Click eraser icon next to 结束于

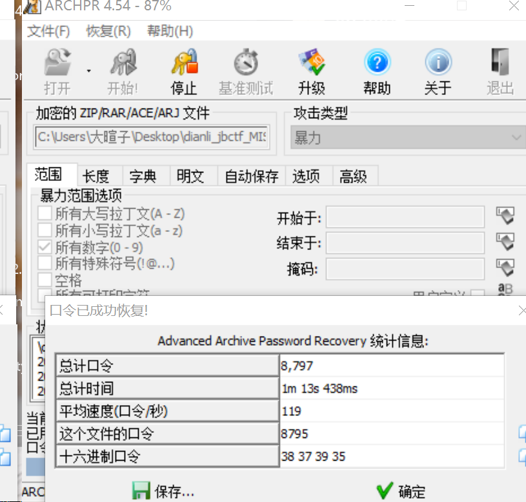click(x=505, y=242)
